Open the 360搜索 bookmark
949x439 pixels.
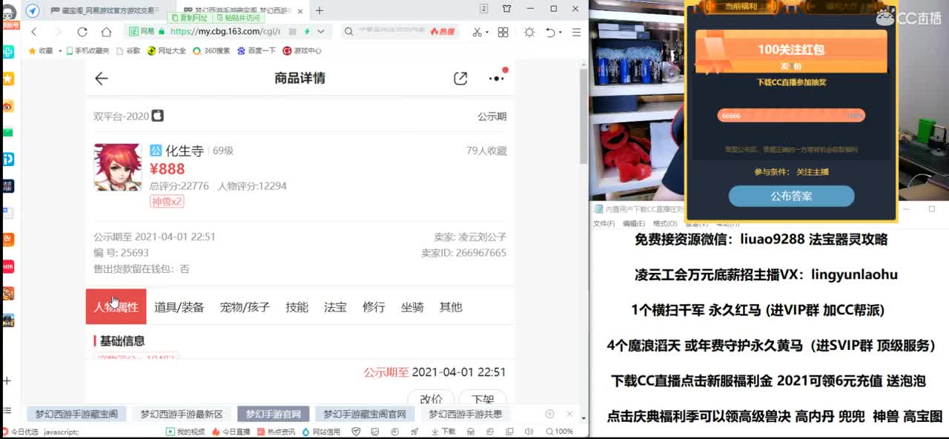click(x=211, y=51)
